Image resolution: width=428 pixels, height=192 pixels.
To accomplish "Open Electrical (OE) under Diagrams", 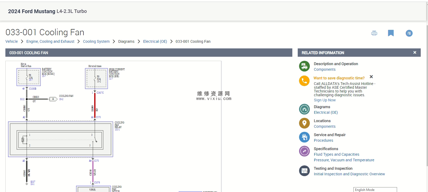I will coord(326,112).
